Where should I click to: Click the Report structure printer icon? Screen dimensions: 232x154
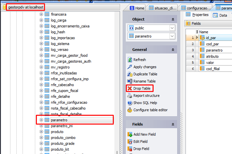click(x=130, y=96)
